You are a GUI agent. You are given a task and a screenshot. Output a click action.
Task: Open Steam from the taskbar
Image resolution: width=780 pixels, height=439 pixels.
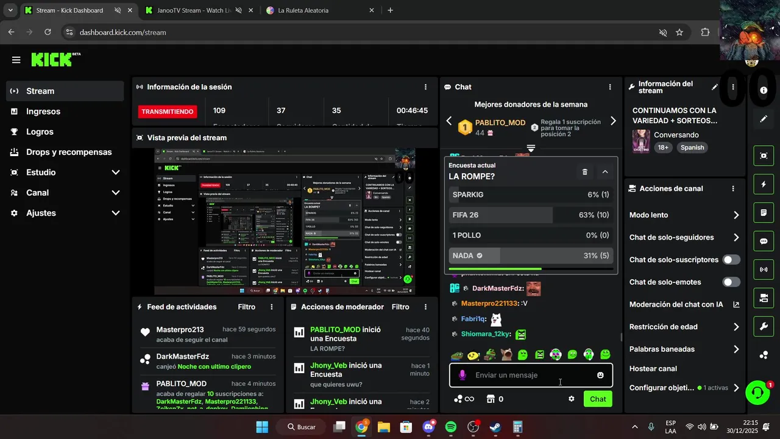point(495,427)
